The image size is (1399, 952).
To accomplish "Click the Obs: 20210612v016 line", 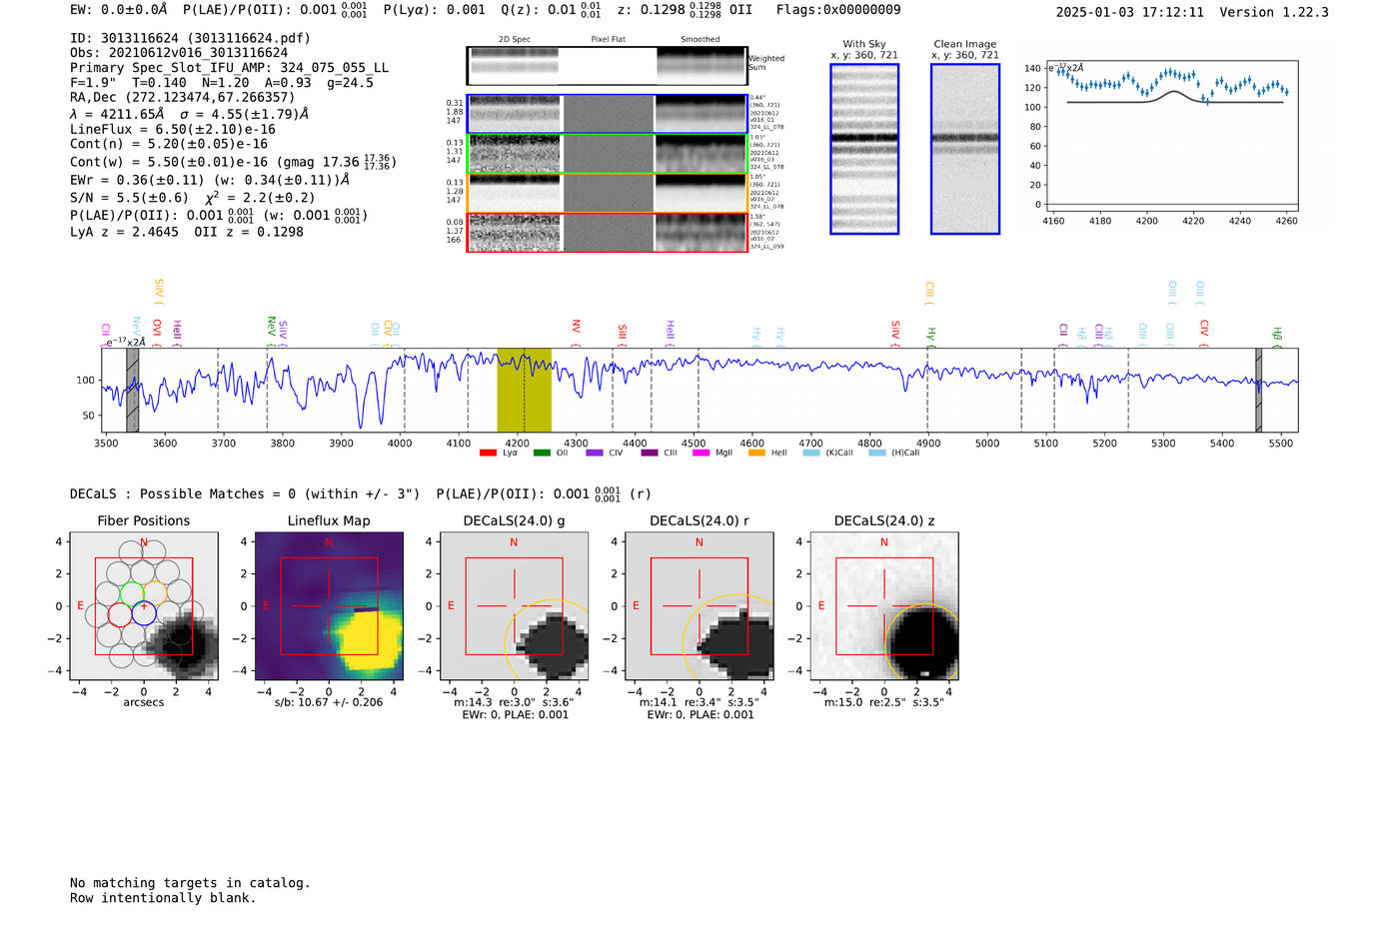I will 179,53.
